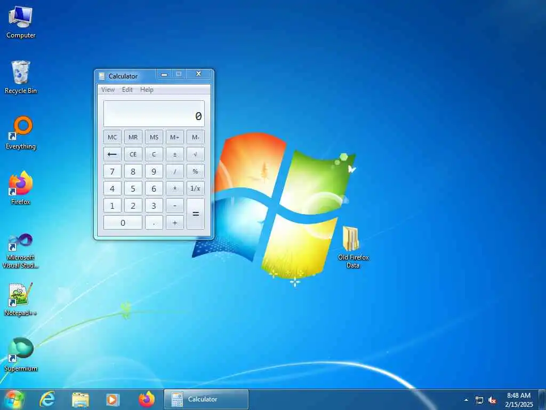Viewport: 546px width, 410px height.
Task: Click digit 2 on the calculator
Action: [133, 206]
